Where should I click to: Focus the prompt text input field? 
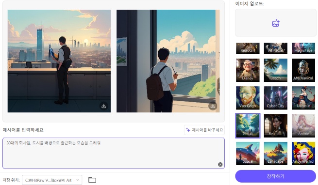(114, 153)
